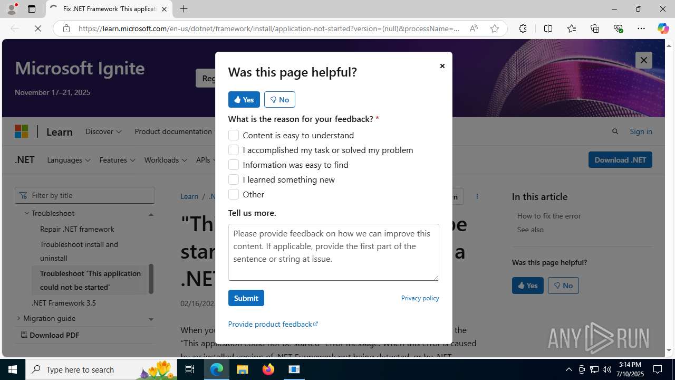
Task: Open 'Provide product feedback' link
Action: [273, 324]
